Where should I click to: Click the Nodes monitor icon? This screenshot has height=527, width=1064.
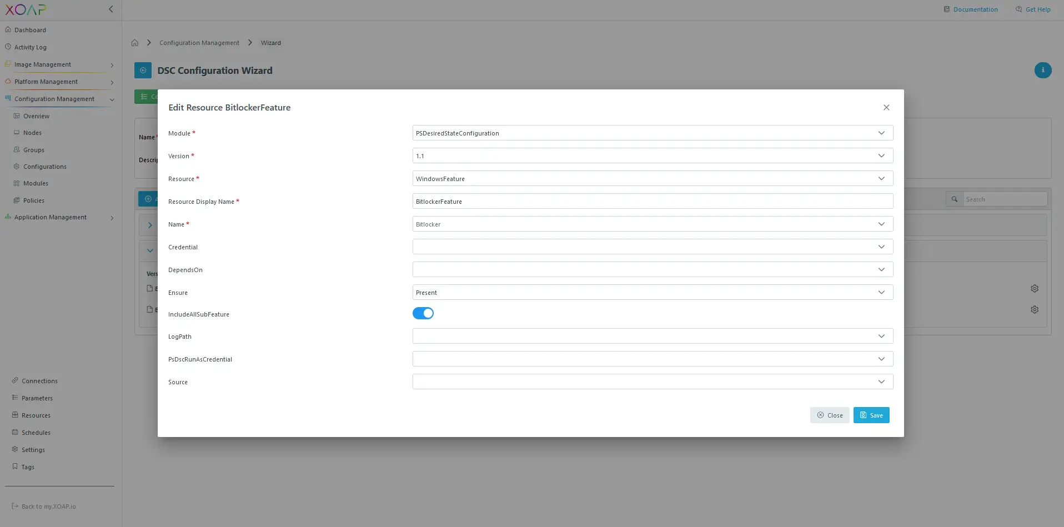coord(17,132)
